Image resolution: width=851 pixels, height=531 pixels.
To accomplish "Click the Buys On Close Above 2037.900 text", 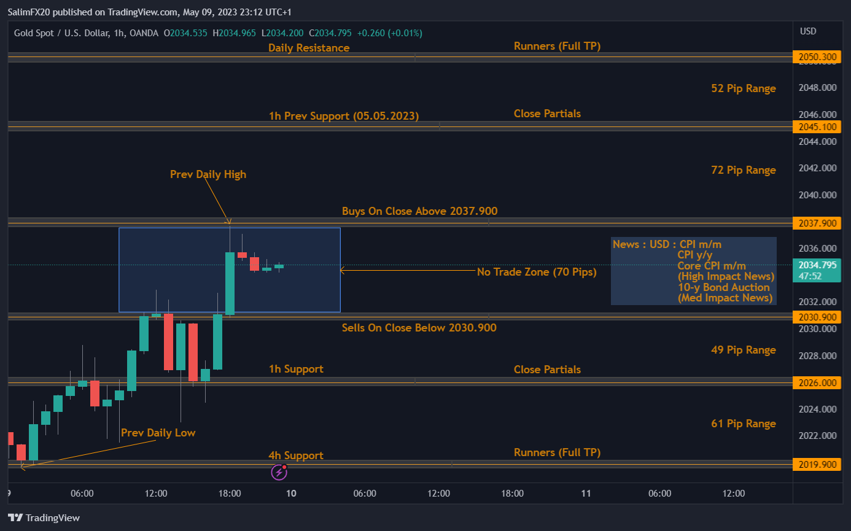I will tap(419, 211).
